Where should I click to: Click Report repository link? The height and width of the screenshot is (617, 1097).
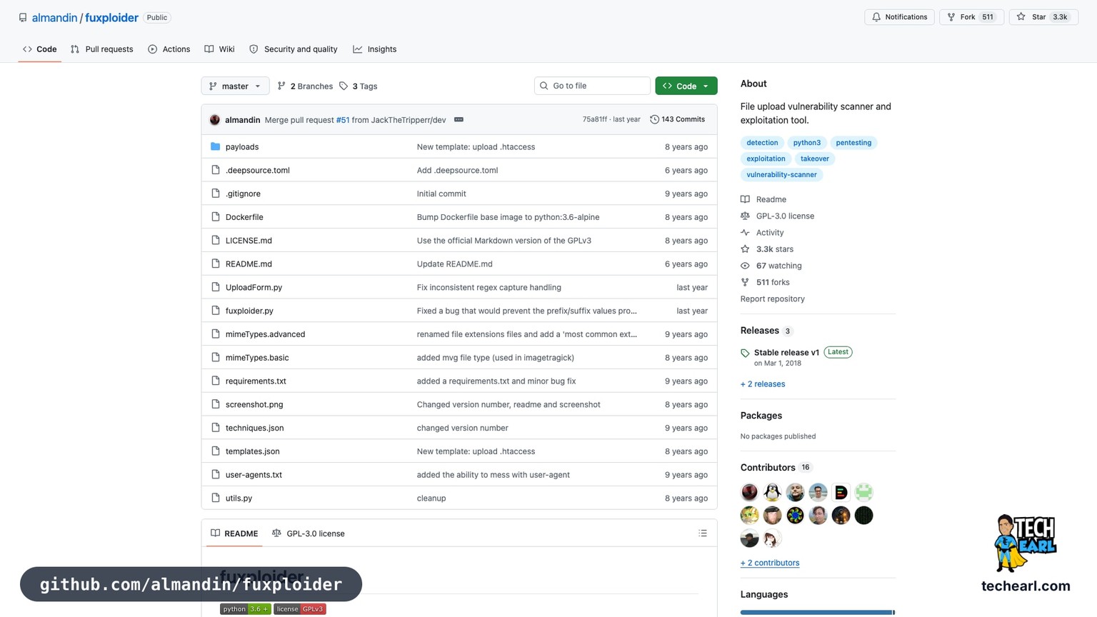point(772,299)
